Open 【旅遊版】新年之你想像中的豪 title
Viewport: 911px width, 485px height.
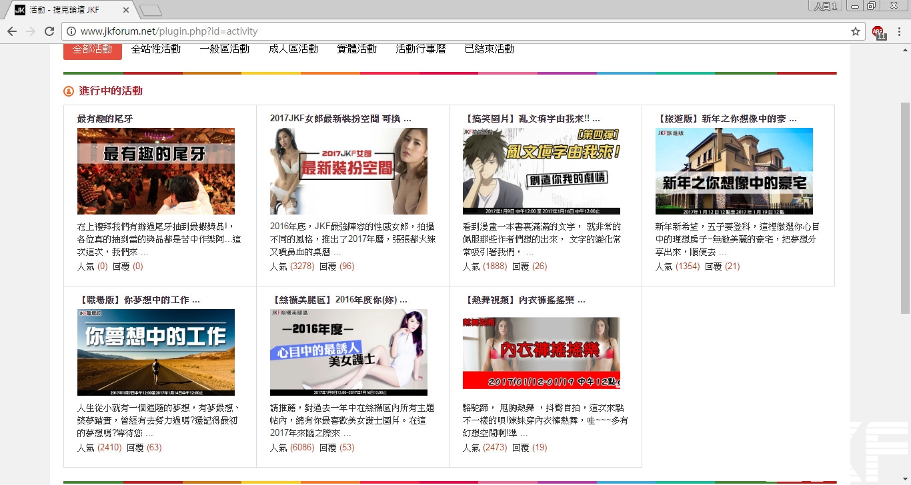726,119
